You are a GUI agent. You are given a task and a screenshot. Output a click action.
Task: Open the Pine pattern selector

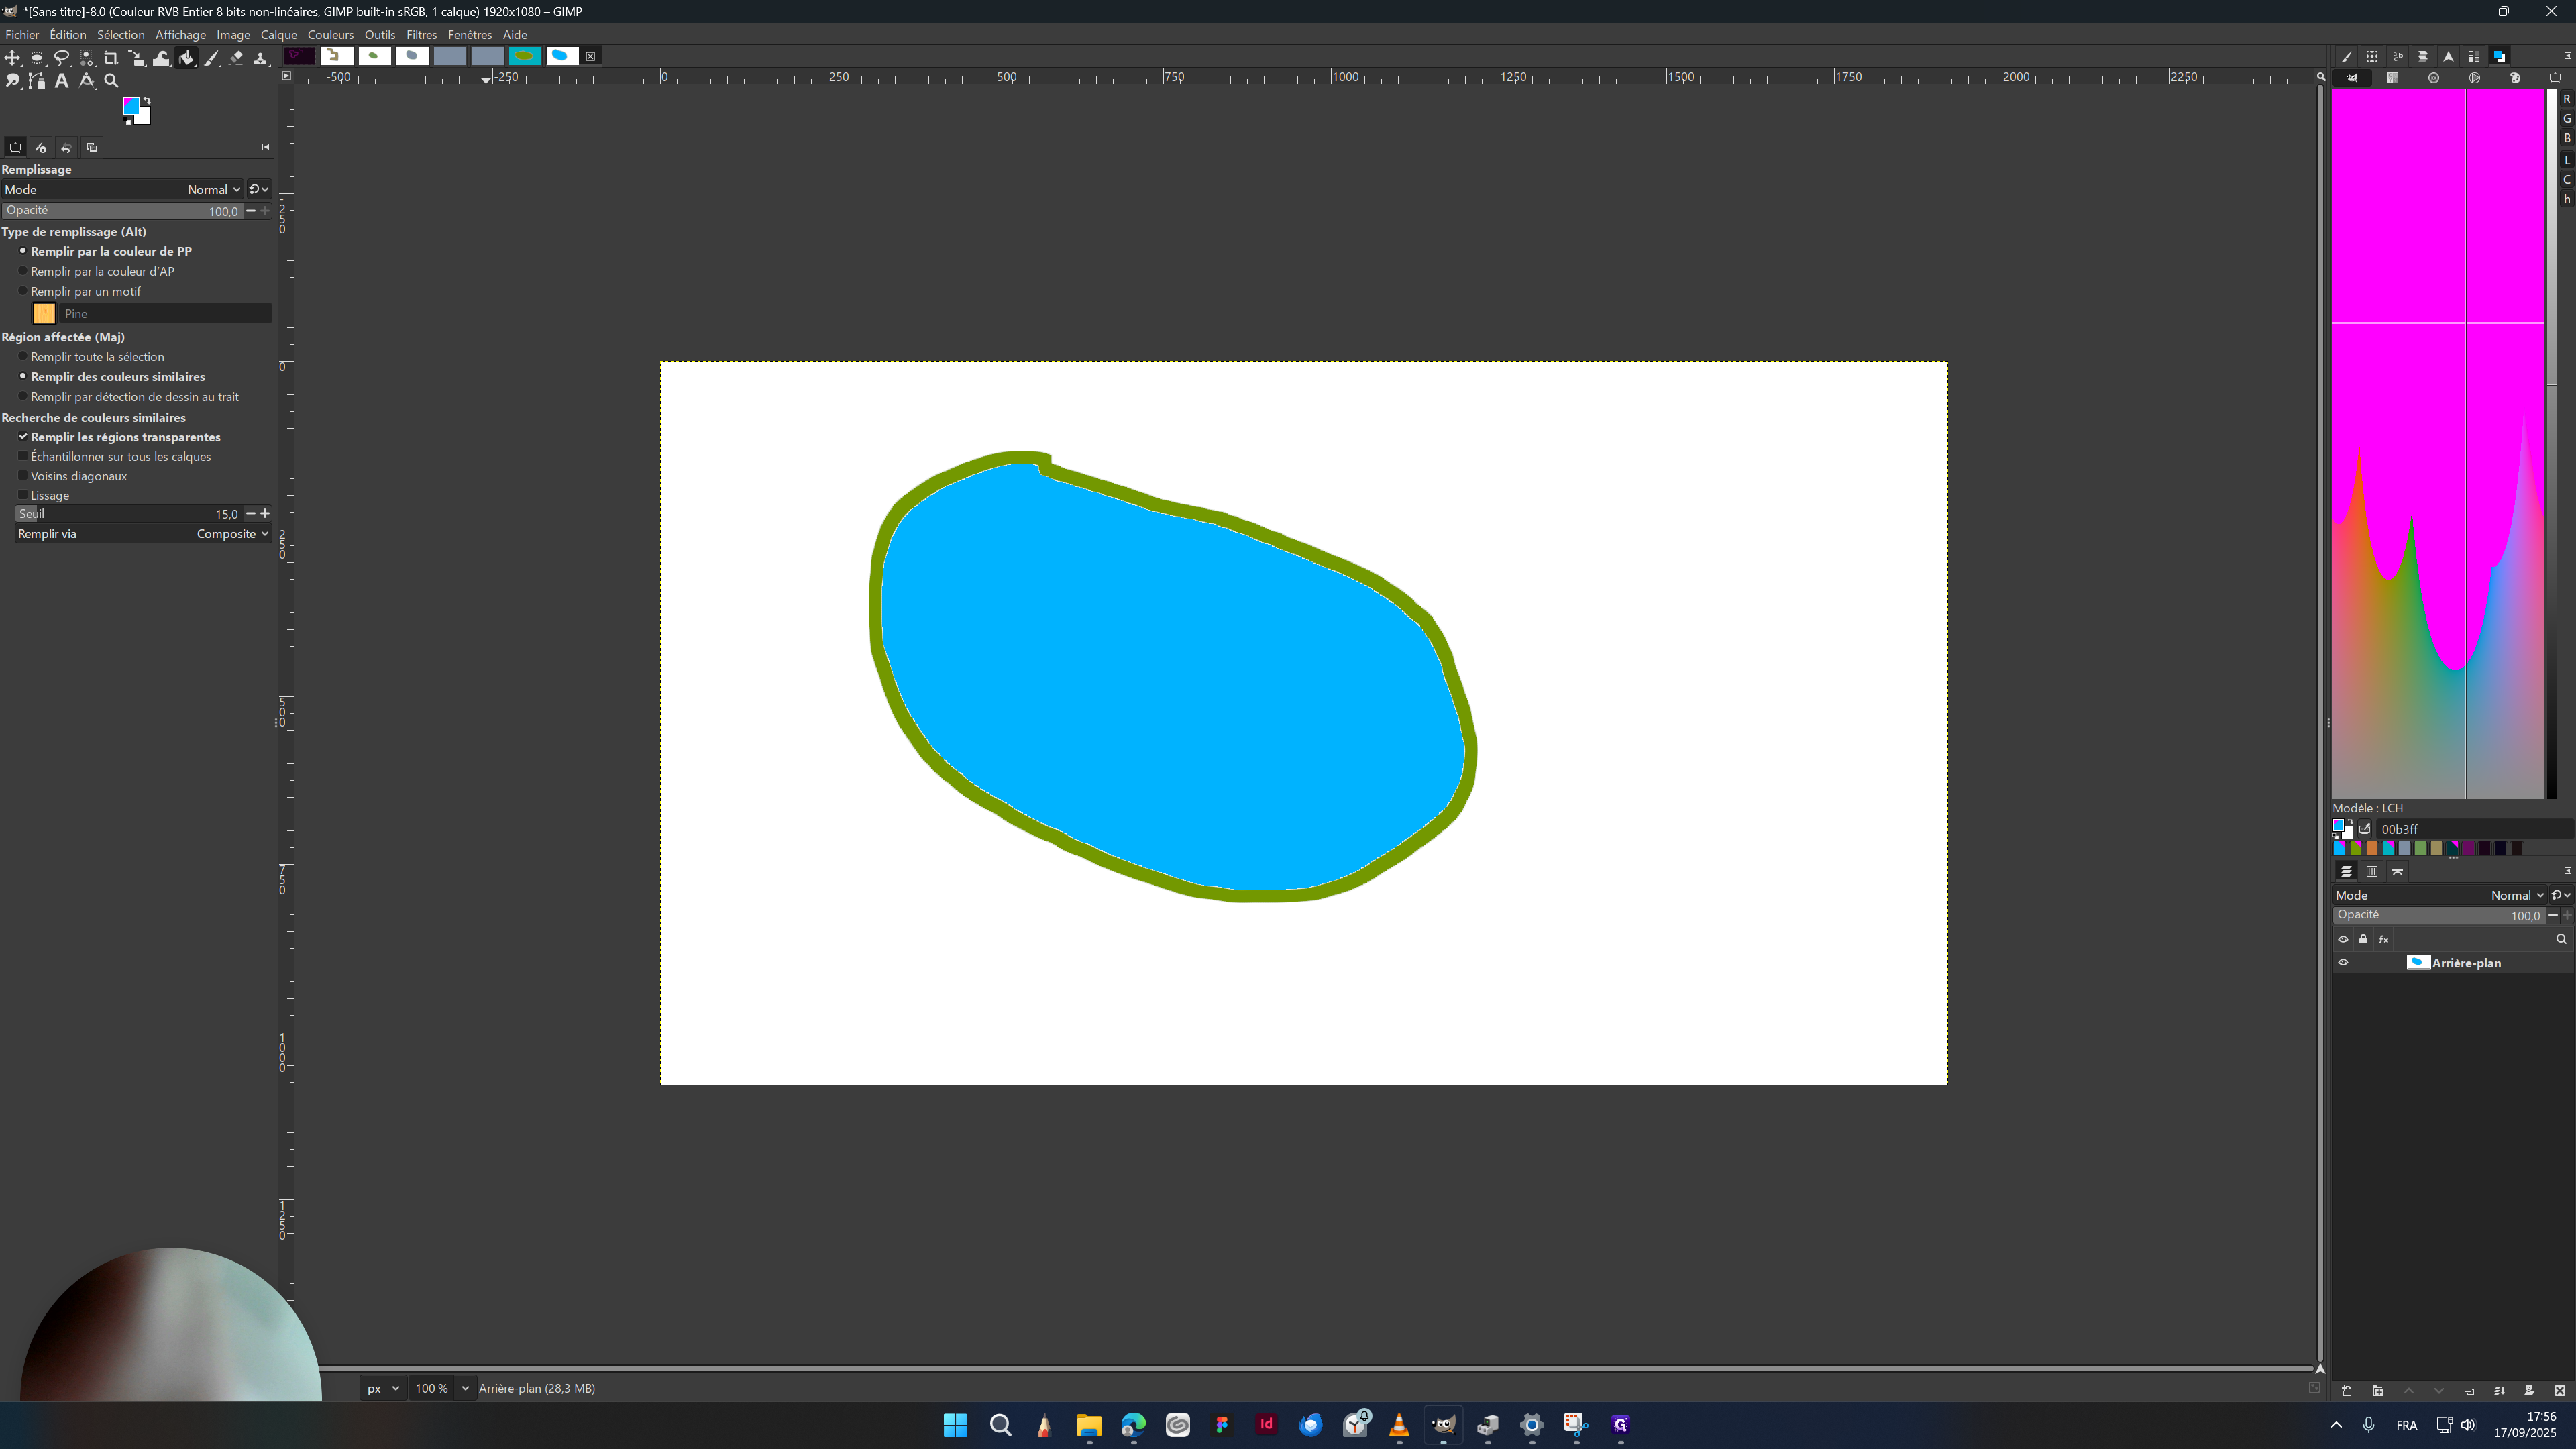pos(44,313)
